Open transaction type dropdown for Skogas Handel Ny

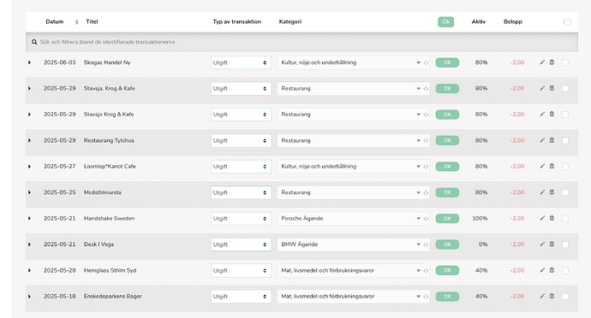click(241, 62)
